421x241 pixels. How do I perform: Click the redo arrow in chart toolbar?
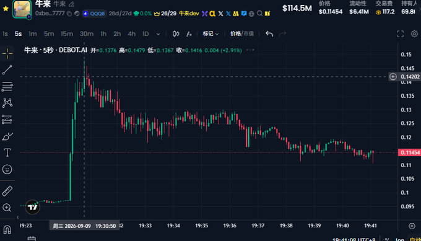coord(283,34)
